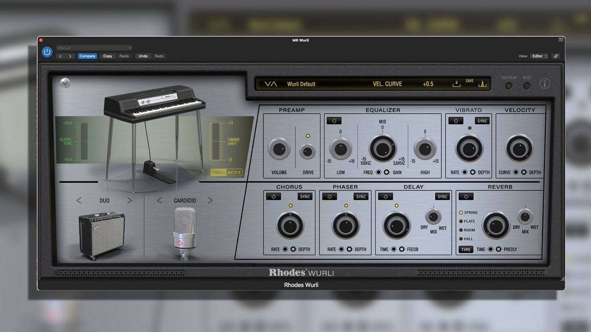Switch to the TIMBRS tab under Timbre Shift
Screen dimensions: 591x332
click(x=218, y=173)
